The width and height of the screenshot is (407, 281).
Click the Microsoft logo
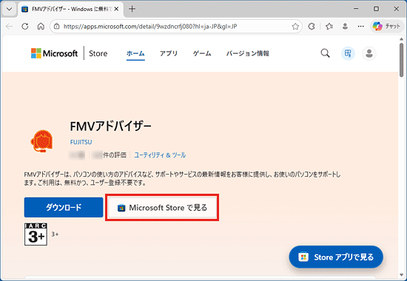[x=54, y=53]
